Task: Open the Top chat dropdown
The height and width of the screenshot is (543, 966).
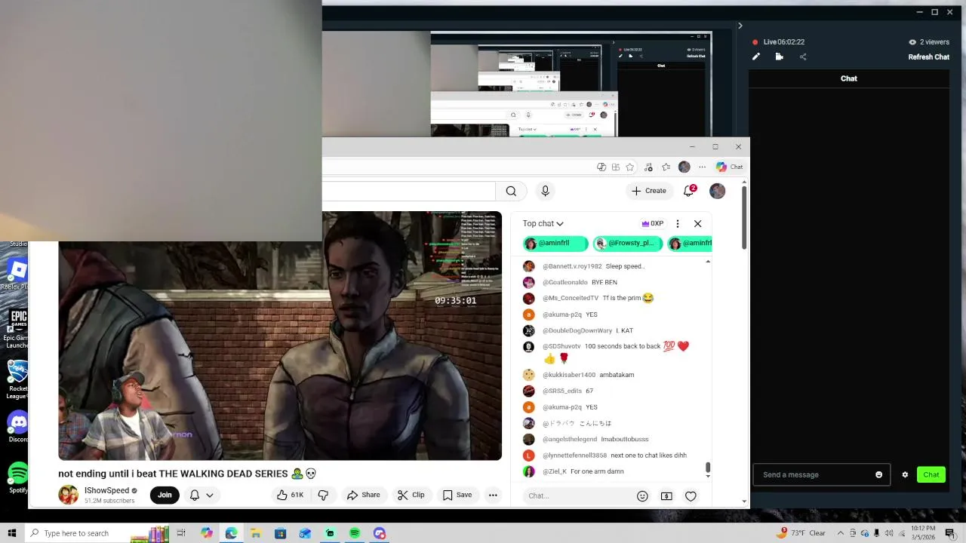Action: point(543,223)
